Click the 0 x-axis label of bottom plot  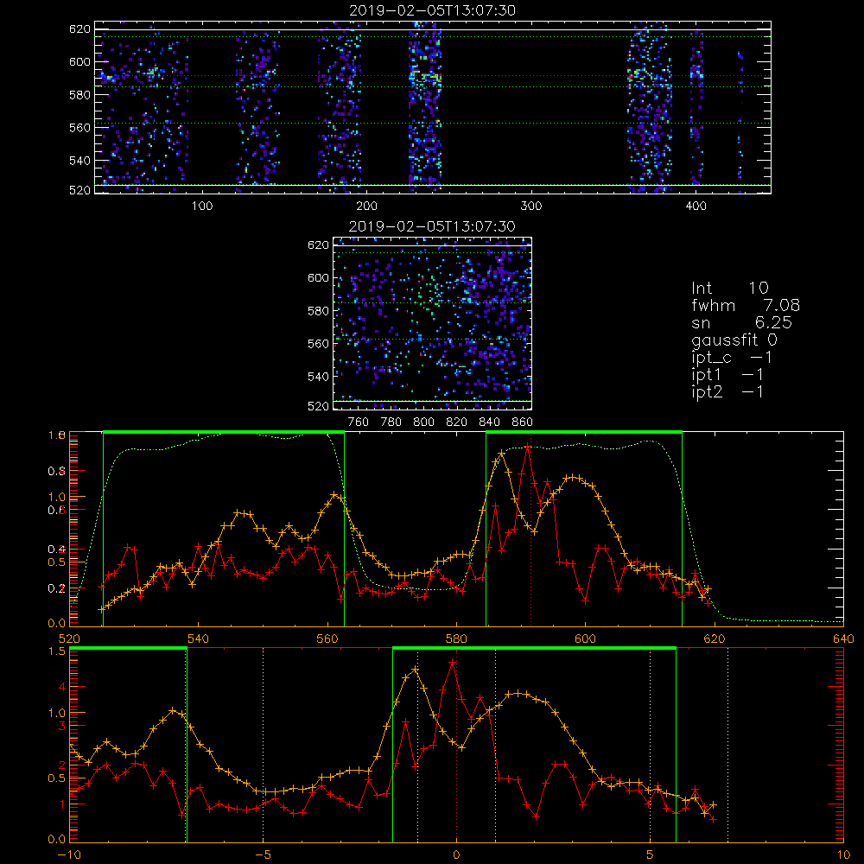click(x=456, y=855)
